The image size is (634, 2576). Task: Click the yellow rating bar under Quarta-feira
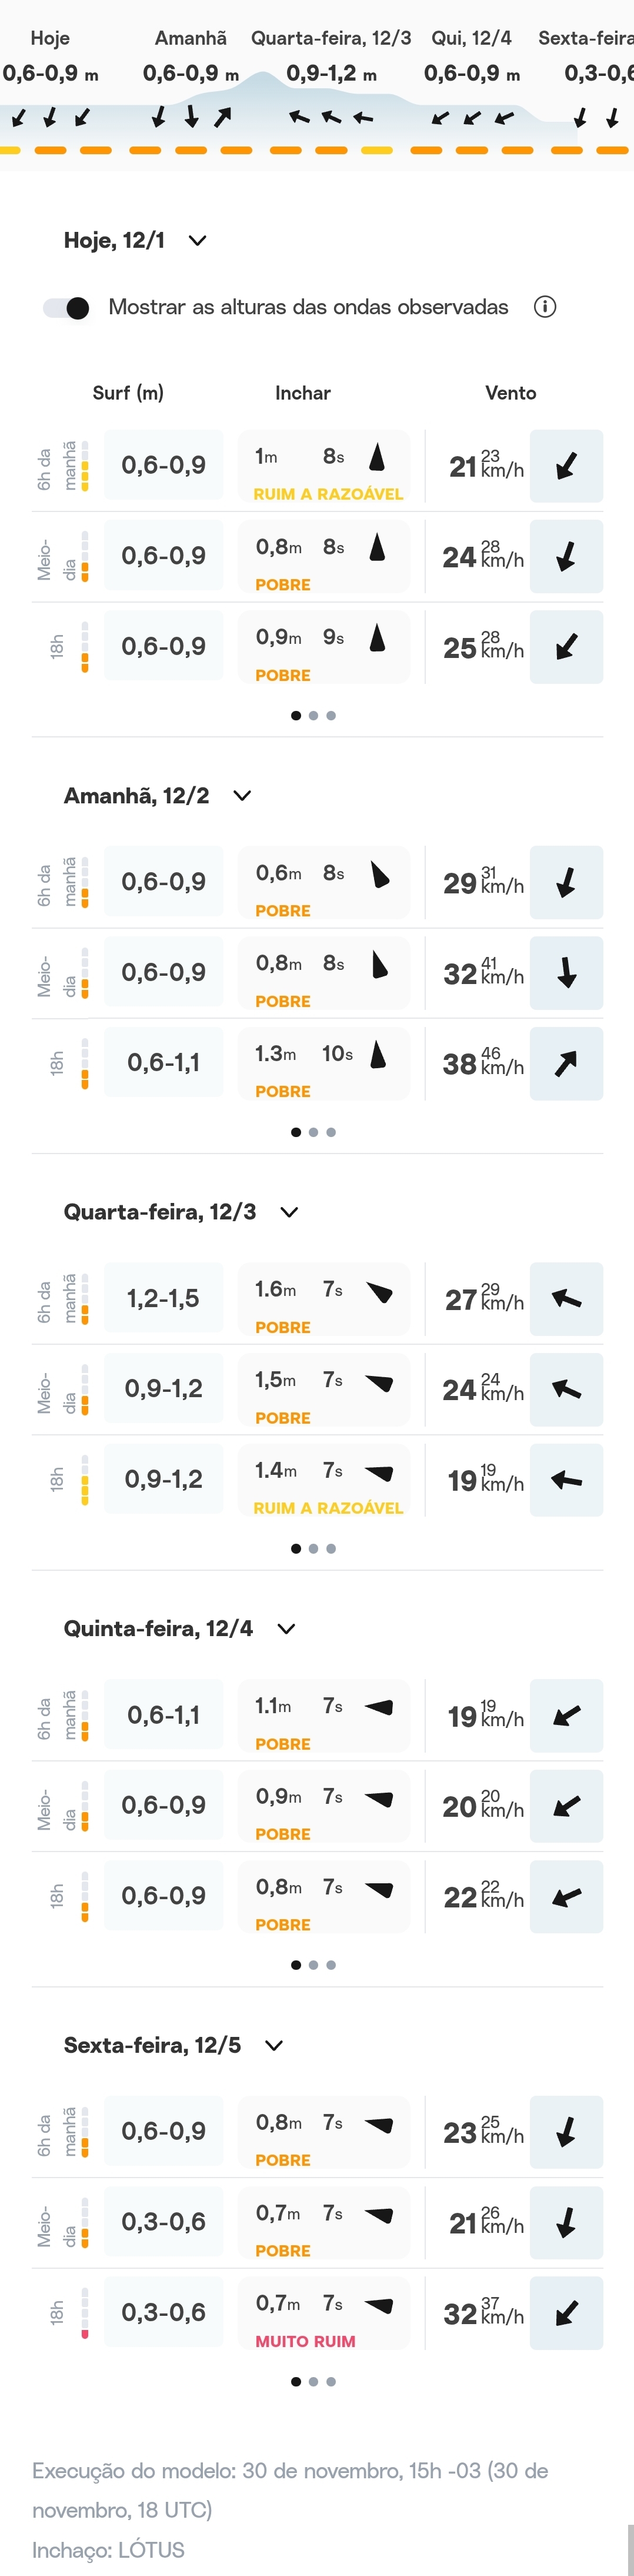click(377, 151)
